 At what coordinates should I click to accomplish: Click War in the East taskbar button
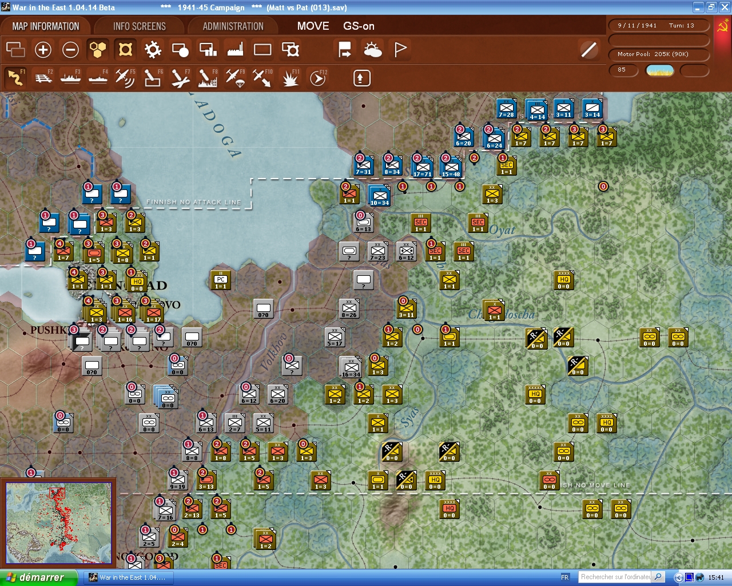pyautogui.click(x=129, y=577)
